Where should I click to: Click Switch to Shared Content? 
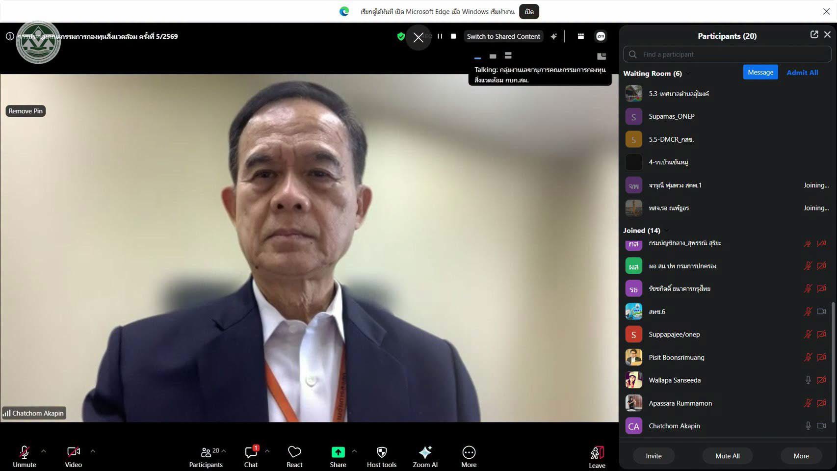tap(503, 36)
